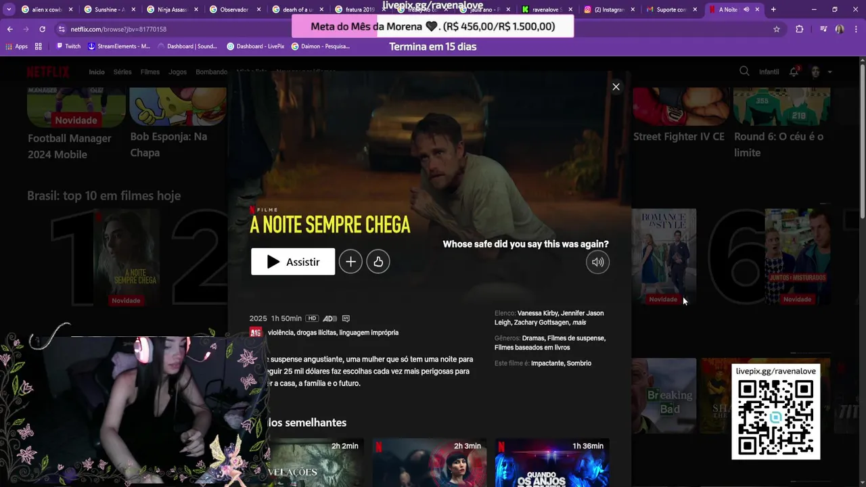The image size is (866, 487).
Task: Open the Street Fighter IV CE card
Action: tap(681, 116)
